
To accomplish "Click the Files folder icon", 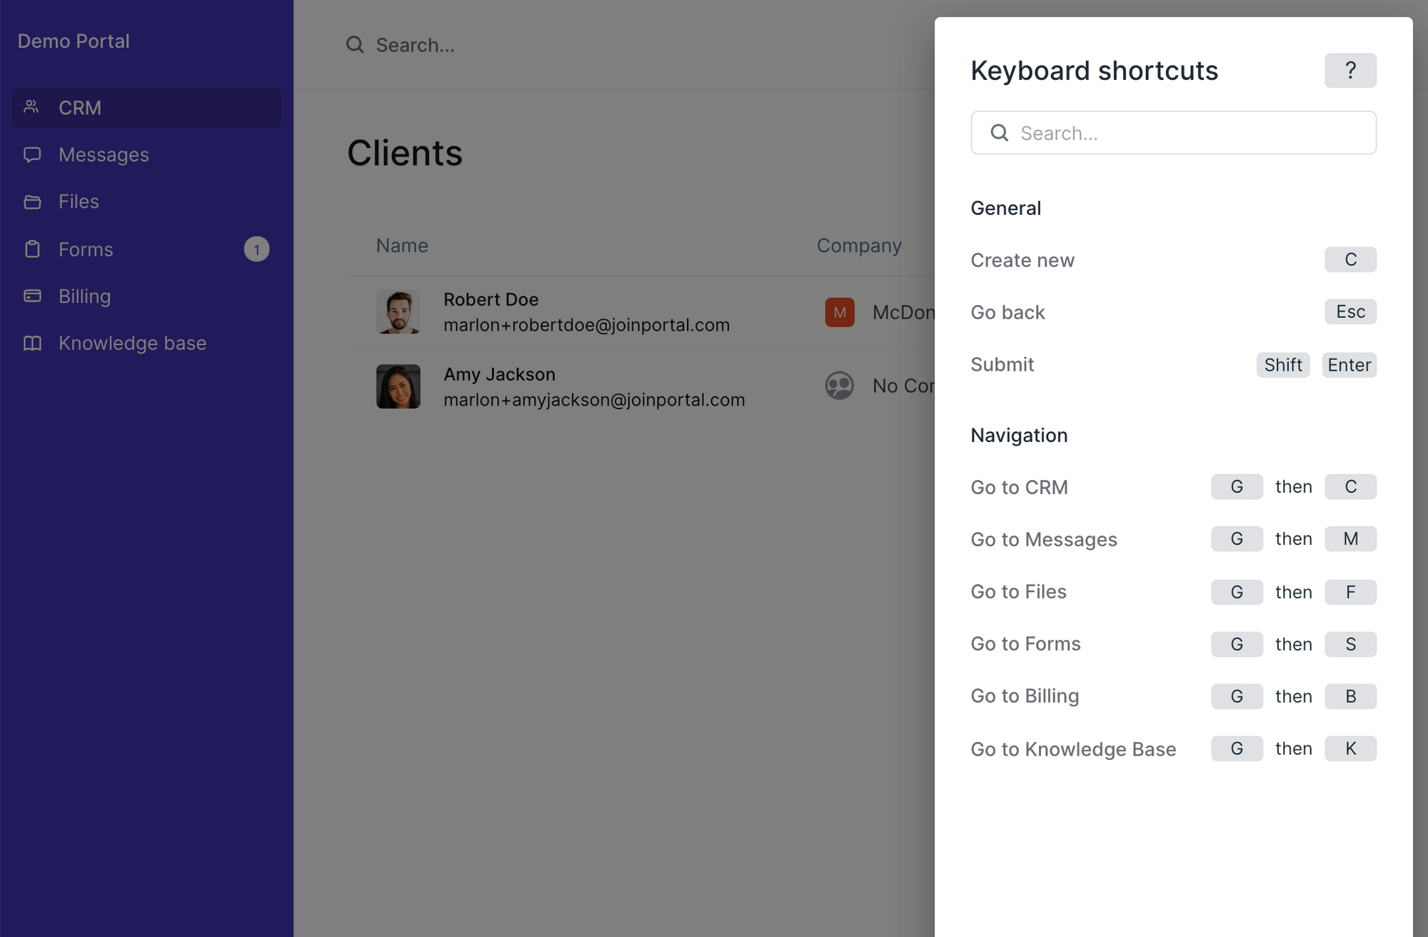I will (x=32, y=202).
